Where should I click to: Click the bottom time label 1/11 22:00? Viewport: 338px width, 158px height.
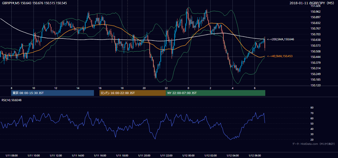click(166, 156)
